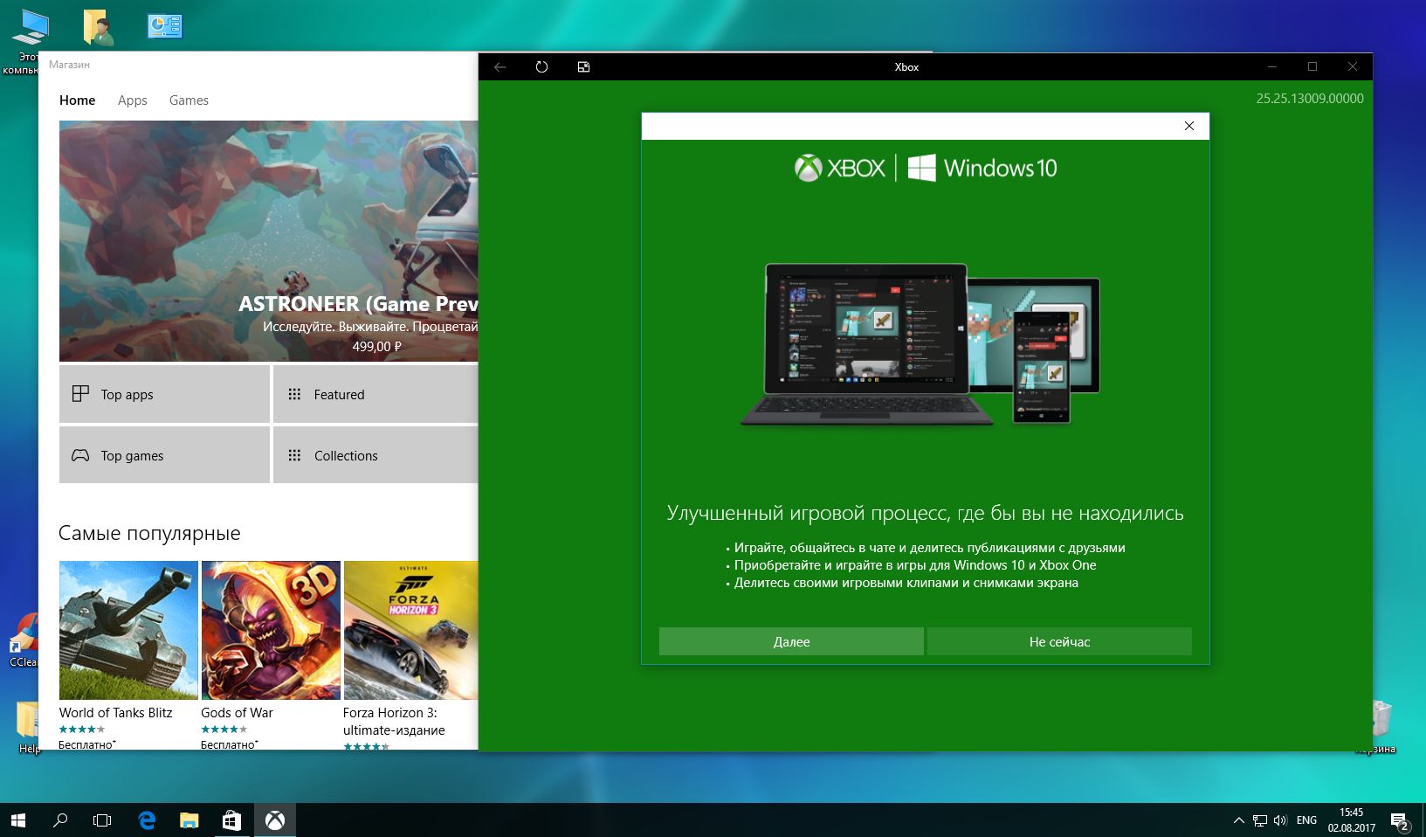Image resolution: width=1426 pixels, height=837 pixels.
Task: Open Collections tile in Store
Action: (x=375, y=454)
